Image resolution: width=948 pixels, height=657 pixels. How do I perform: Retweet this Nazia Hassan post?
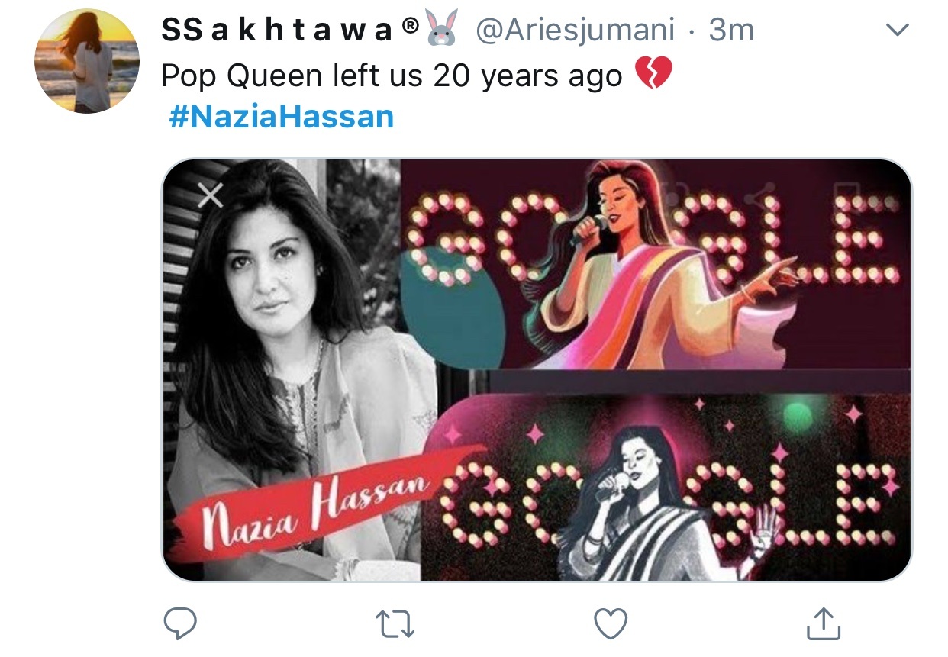pyautogui.click(x=396, y=624)
